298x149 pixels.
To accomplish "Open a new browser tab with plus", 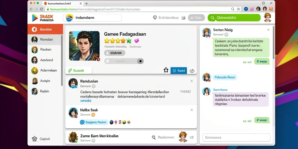I will point(86,3).
